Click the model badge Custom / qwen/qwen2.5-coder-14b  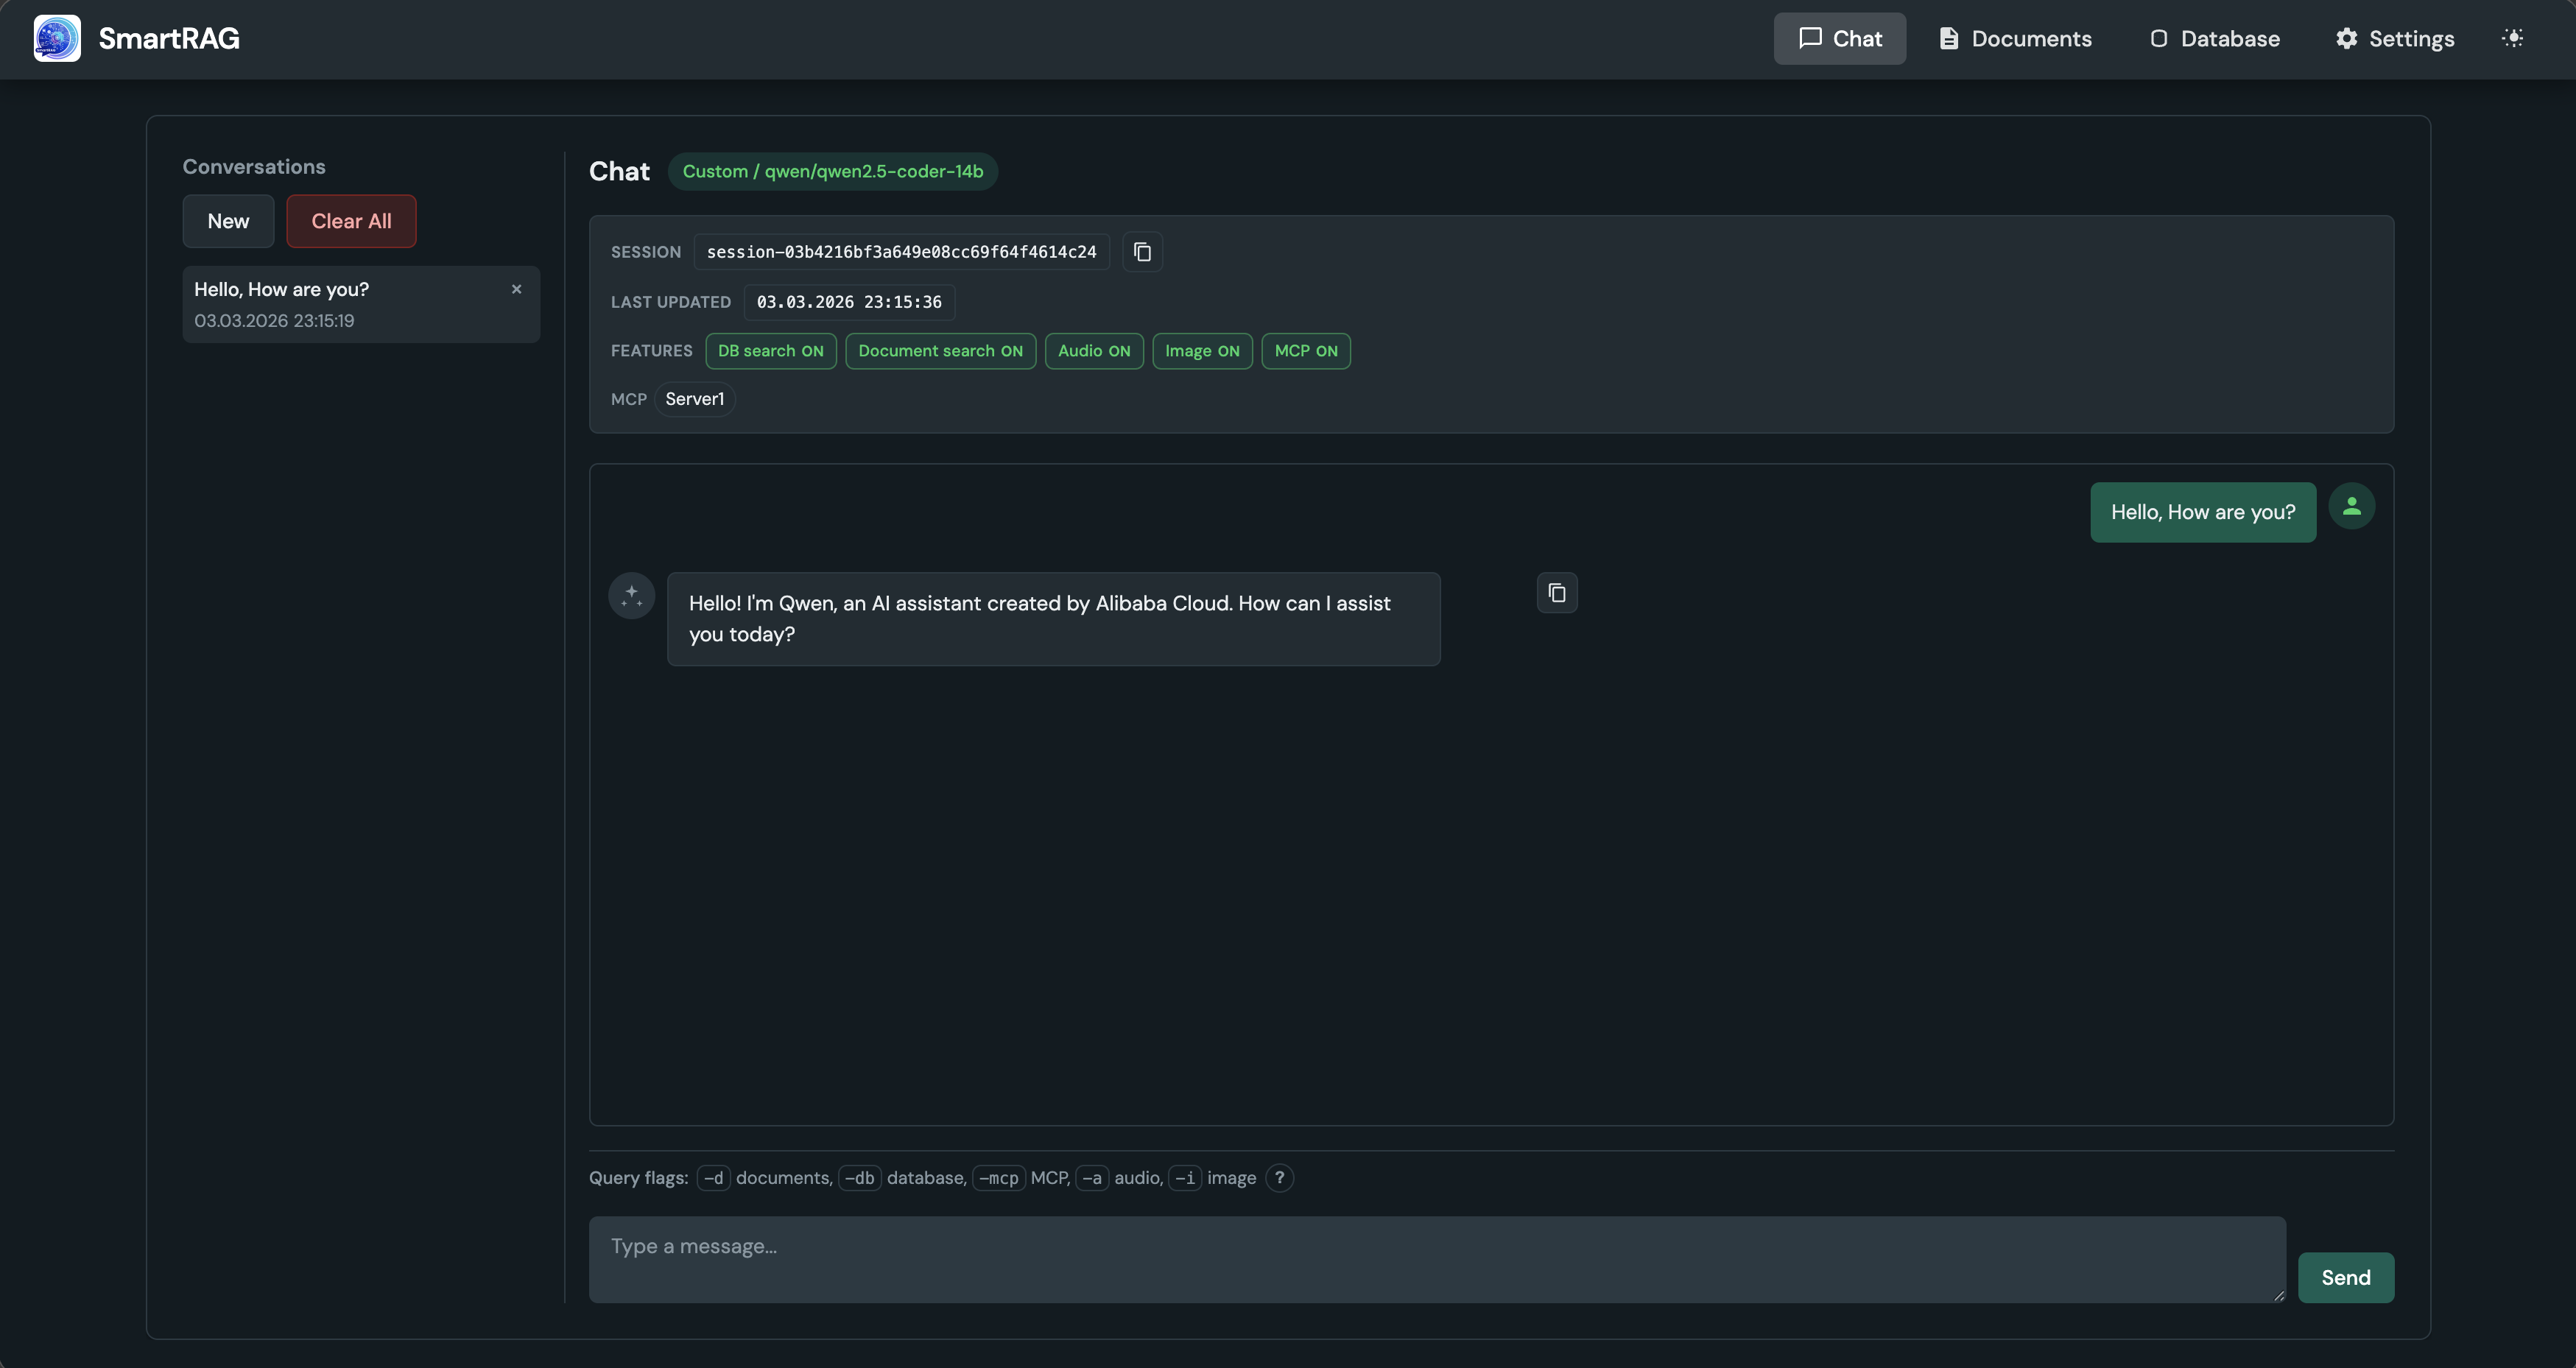coord(832,171)
